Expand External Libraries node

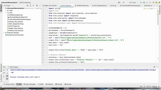click(x=4, y=33)
